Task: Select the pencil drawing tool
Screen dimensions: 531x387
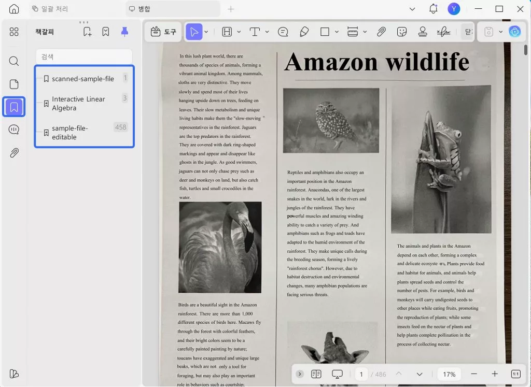Action: coord(304,32)
